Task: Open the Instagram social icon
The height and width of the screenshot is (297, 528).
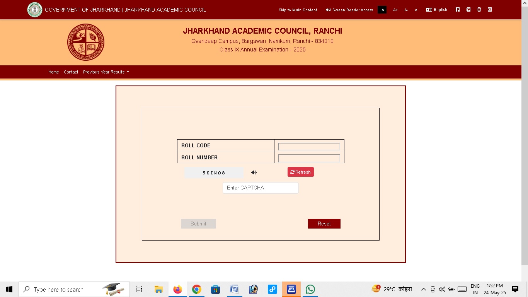Action: pos(479,10)
